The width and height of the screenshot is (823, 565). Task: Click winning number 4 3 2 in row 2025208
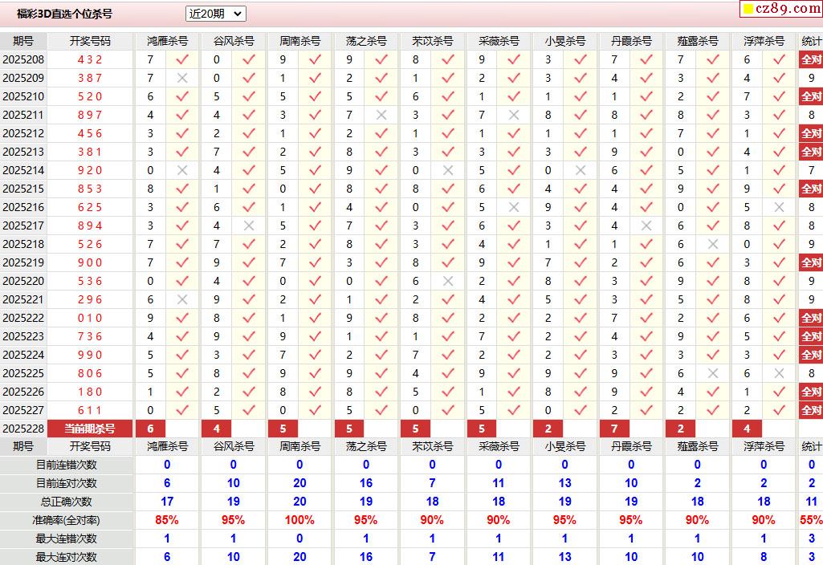90,60
